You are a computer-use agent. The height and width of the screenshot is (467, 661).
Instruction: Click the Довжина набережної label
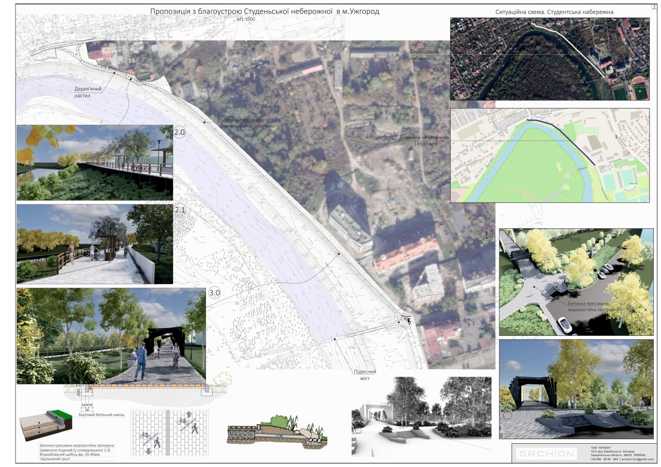pyautogui.click(x=424, y=141)
